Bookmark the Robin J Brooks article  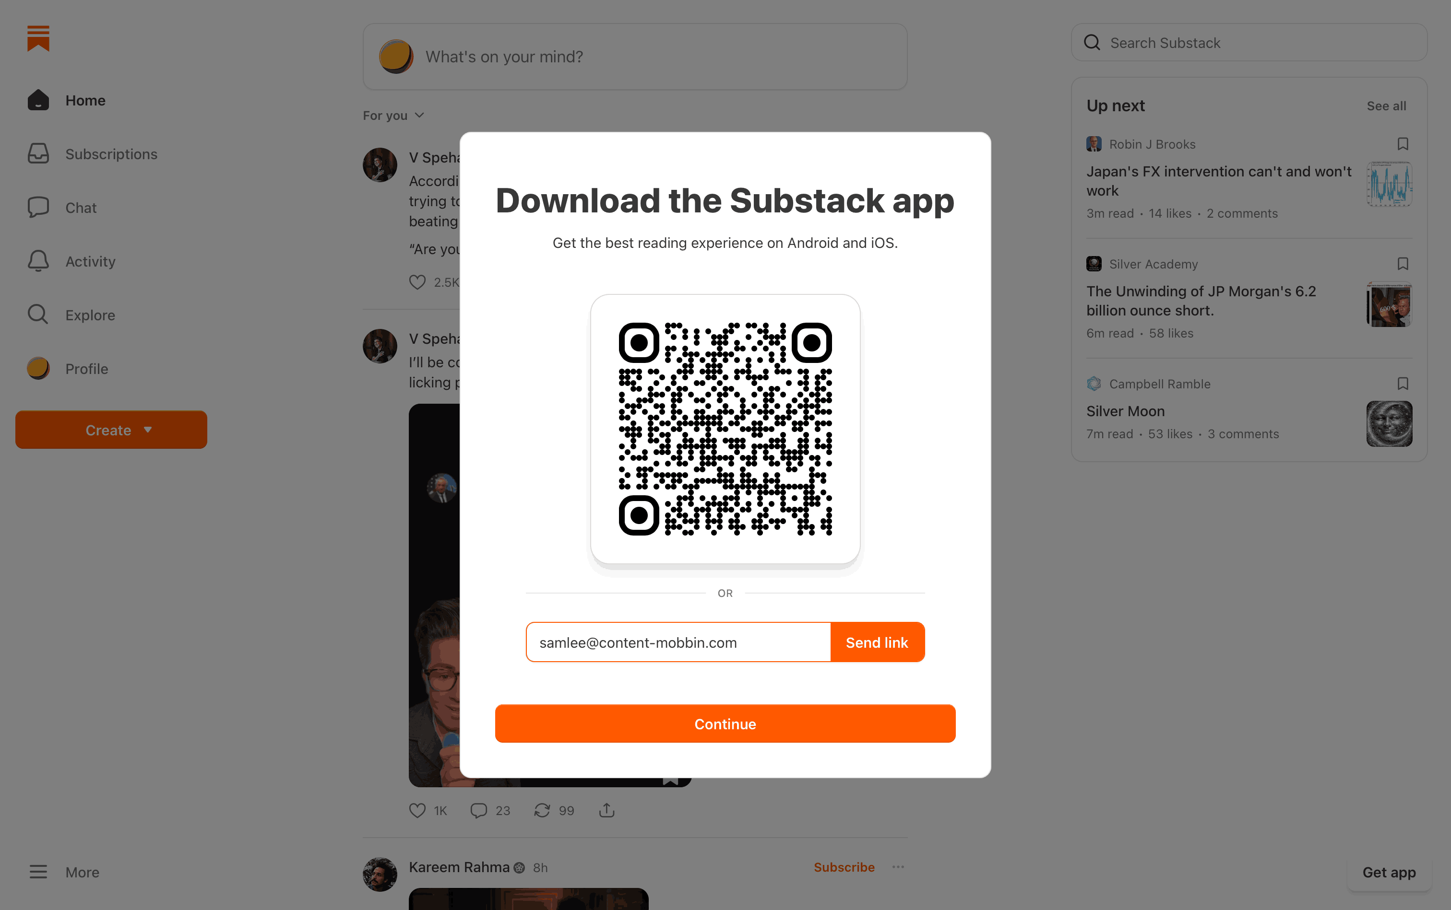click(1402, 144)
